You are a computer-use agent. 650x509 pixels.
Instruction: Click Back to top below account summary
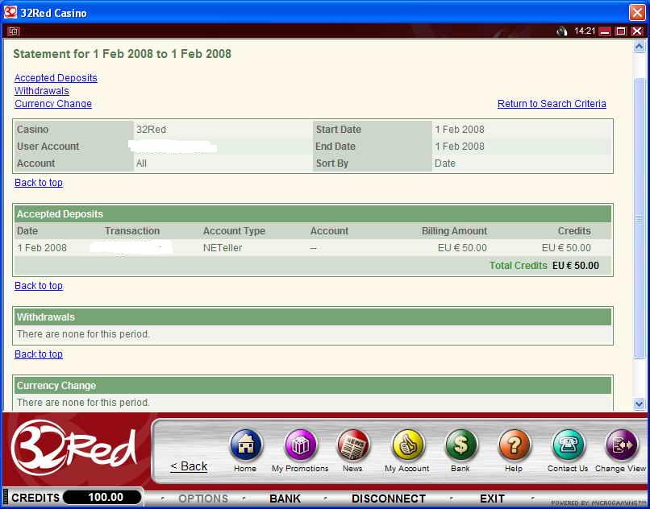[x=39, y=183]
